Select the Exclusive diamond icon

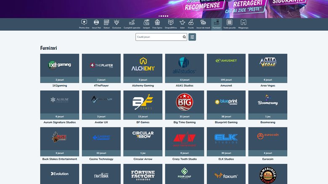pos(116,23)
